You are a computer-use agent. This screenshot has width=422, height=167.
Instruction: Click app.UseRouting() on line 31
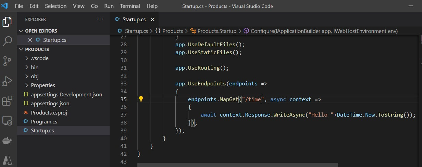click(202, 68)
